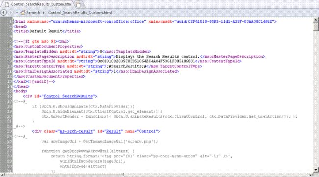Open the navigation history dropdown arrow
319x177 pixels.
pyautogui.click(x=17, y=13)
